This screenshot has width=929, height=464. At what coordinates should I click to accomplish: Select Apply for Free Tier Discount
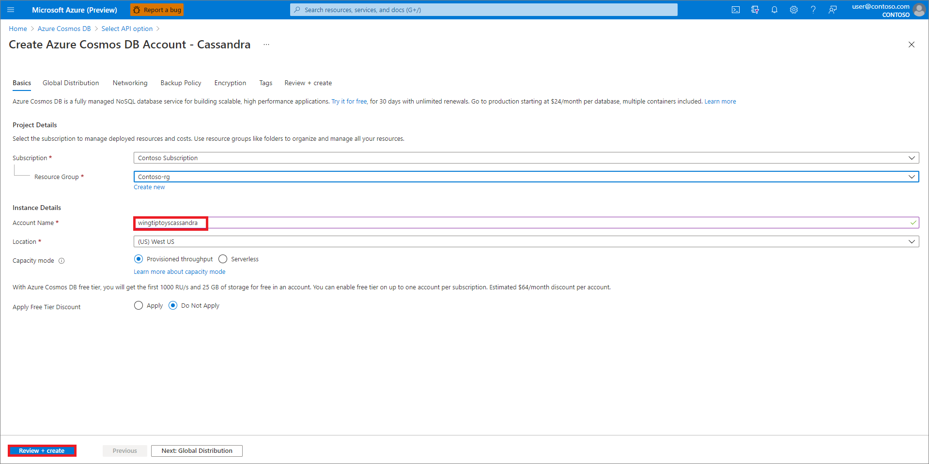tap(139, 305)
